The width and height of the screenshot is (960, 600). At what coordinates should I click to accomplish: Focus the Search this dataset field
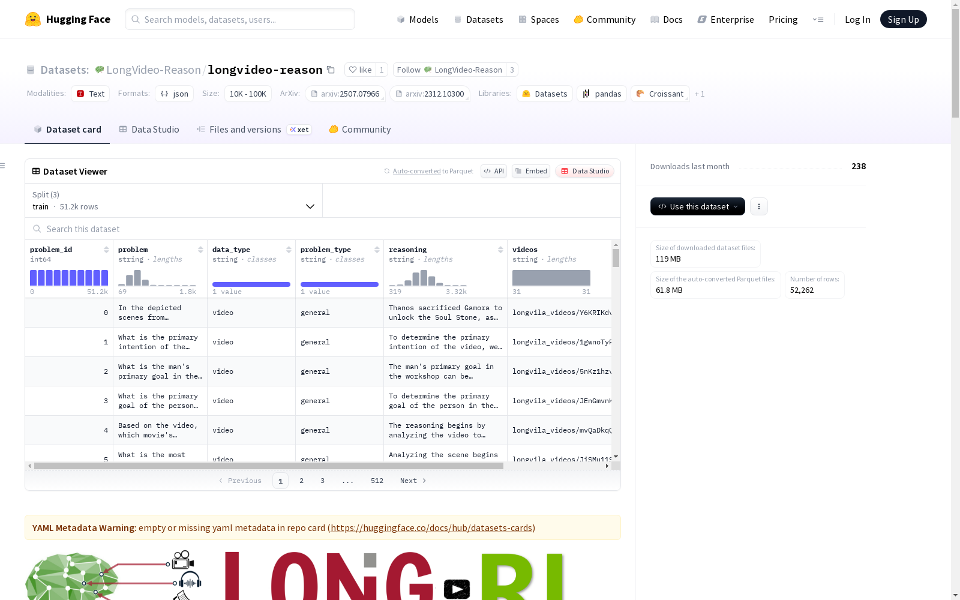click(x=323, y=229)
